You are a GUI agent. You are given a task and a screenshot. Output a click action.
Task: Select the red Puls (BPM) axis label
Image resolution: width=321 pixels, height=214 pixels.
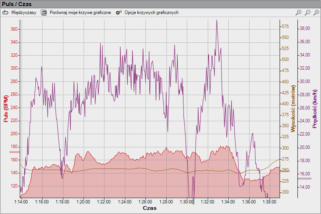coord(6,108)
